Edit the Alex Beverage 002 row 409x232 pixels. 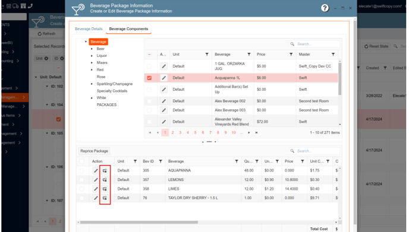click(163, 101)
